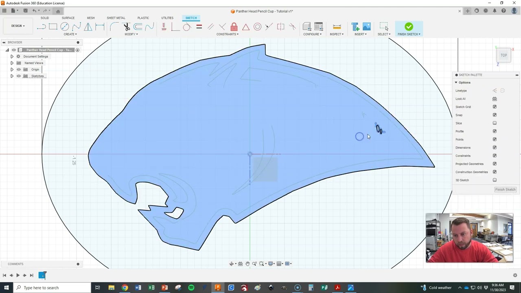
Task: Toggle the Points checkbox
Action: click(495, 140)
